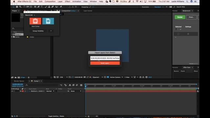Screen dimensions: 210x118
Task: Click the About button in After Ease
Action: 196,71
